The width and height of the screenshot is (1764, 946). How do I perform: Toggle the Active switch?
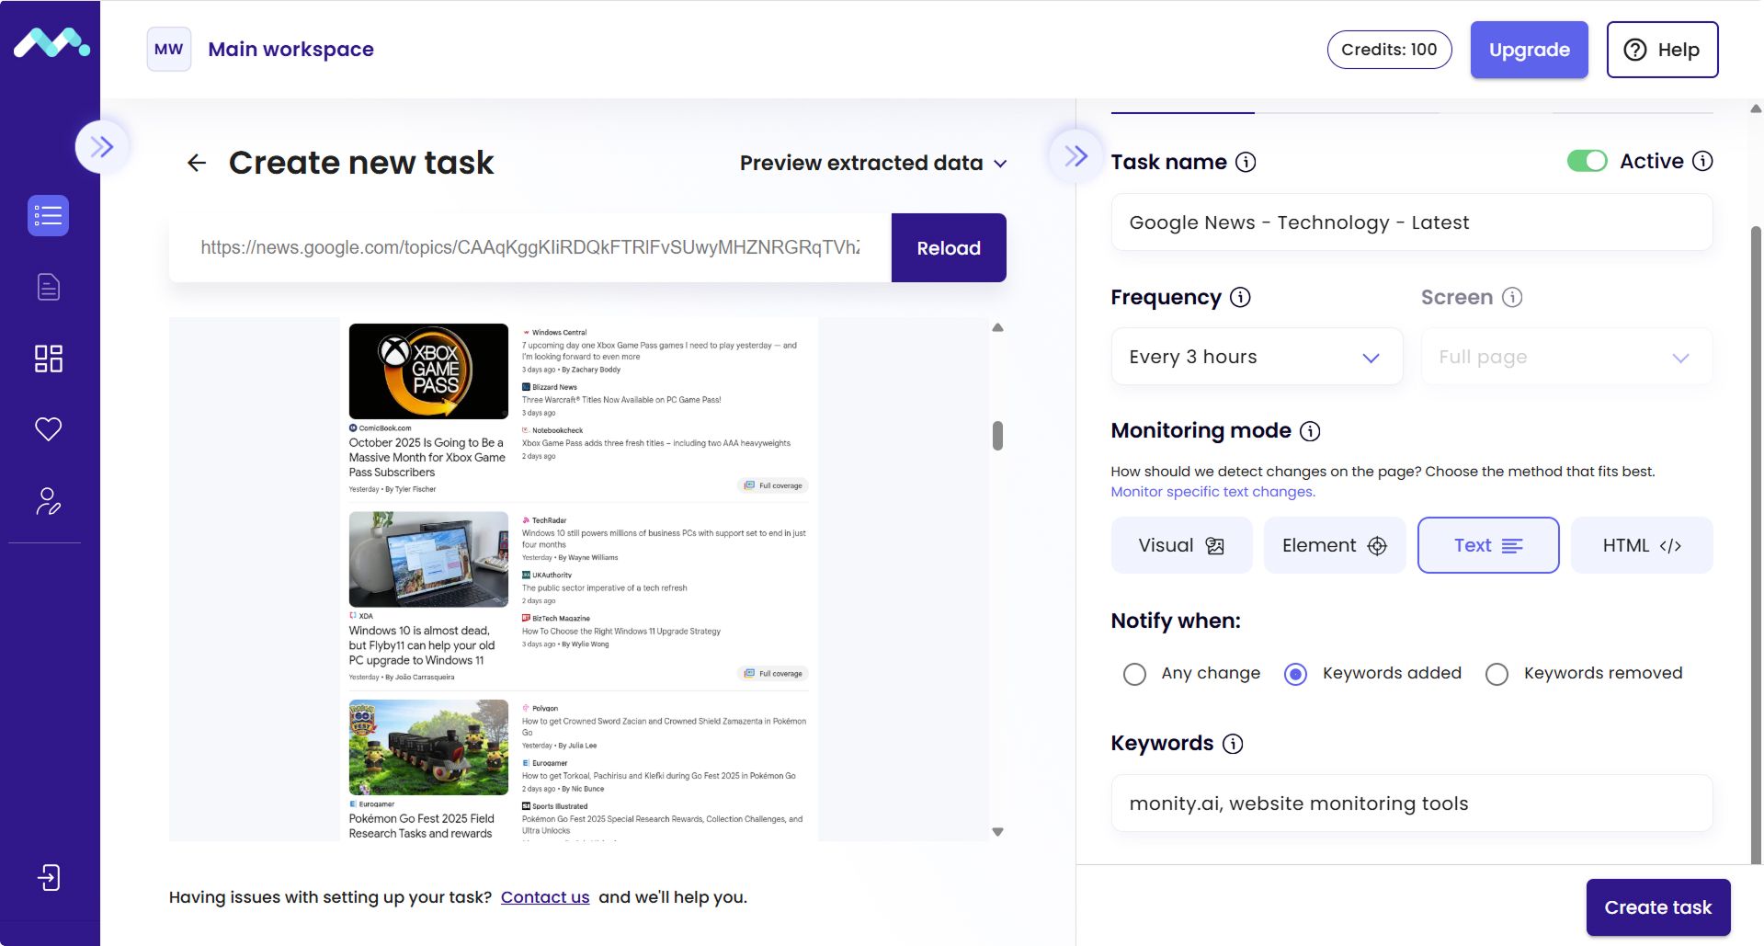pos(1587,161)
